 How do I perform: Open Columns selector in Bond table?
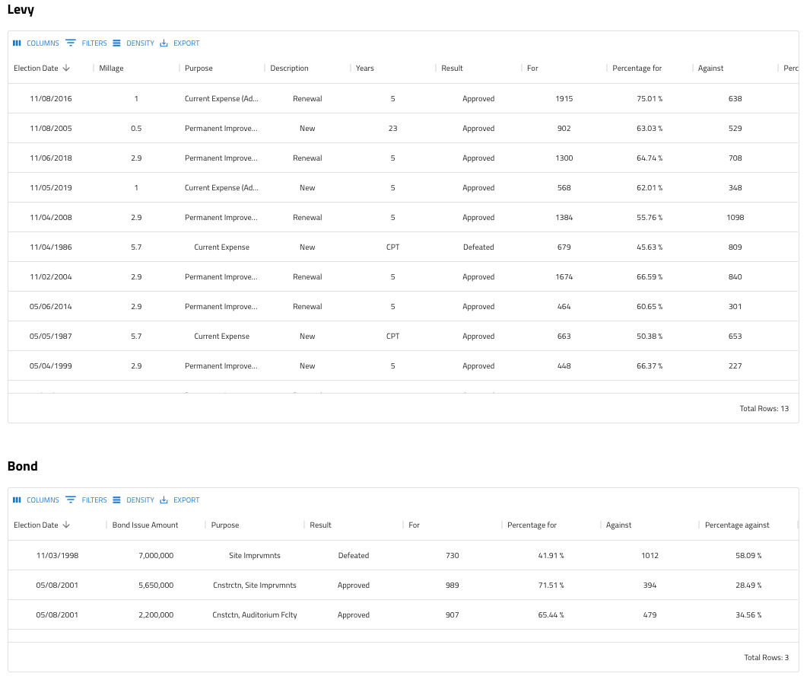[x=36, y=500]
